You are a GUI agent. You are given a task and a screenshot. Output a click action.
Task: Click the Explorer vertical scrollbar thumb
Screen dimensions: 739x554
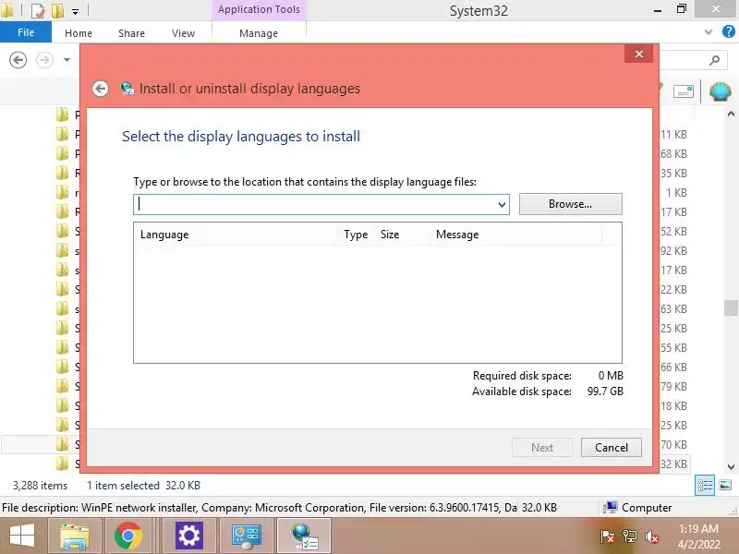(x=731, y=308)
